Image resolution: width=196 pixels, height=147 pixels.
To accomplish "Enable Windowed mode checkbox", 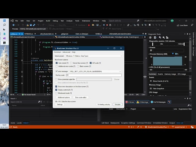I will click(x=56, y=93).
